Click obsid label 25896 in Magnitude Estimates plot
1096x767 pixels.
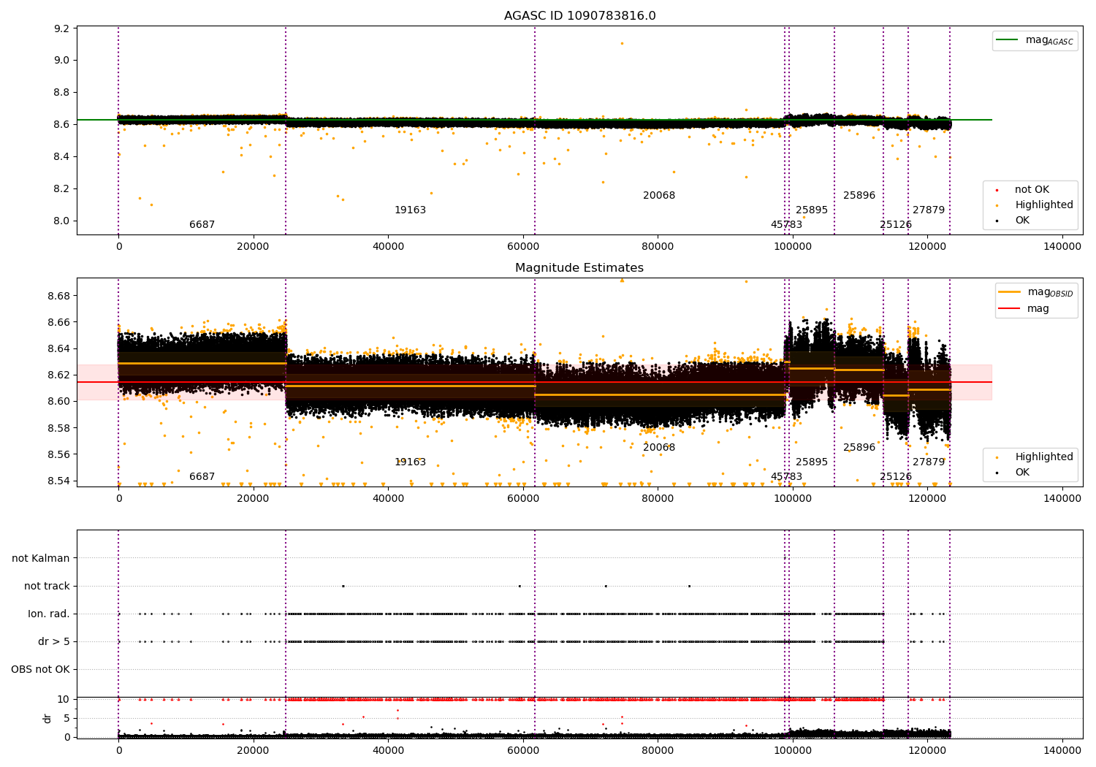click(859, 448)
